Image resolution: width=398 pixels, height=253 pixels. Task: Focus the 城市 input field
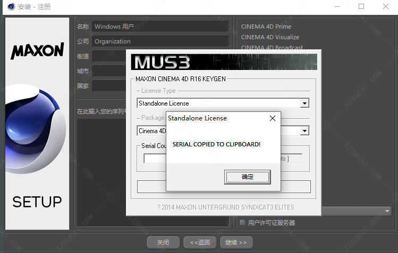(109, 71)
